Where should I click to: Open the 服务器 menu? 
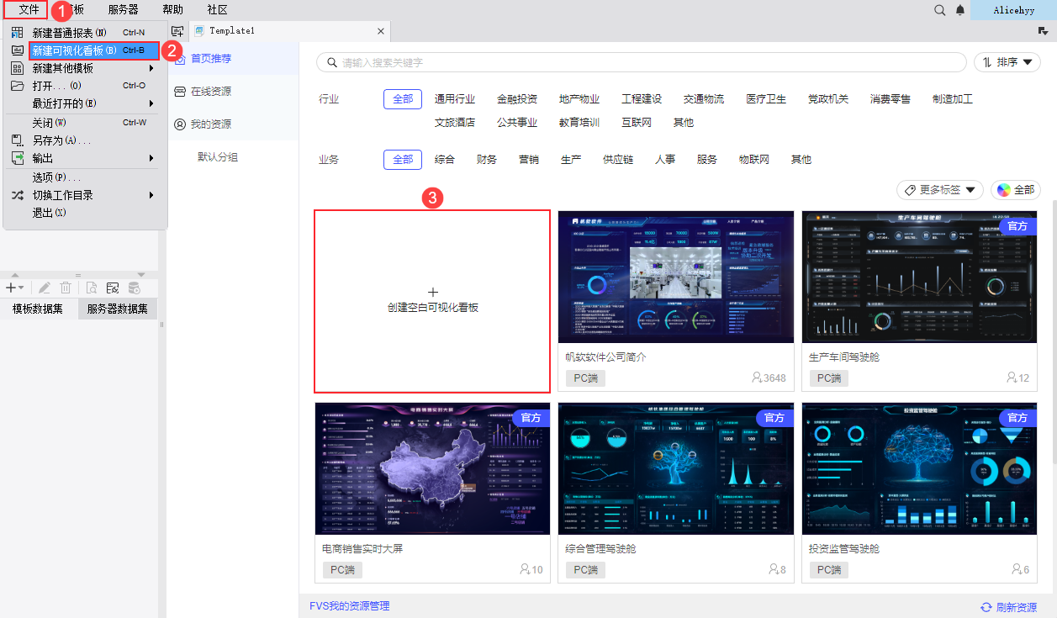pyautogui.click(x=124, y=9)
